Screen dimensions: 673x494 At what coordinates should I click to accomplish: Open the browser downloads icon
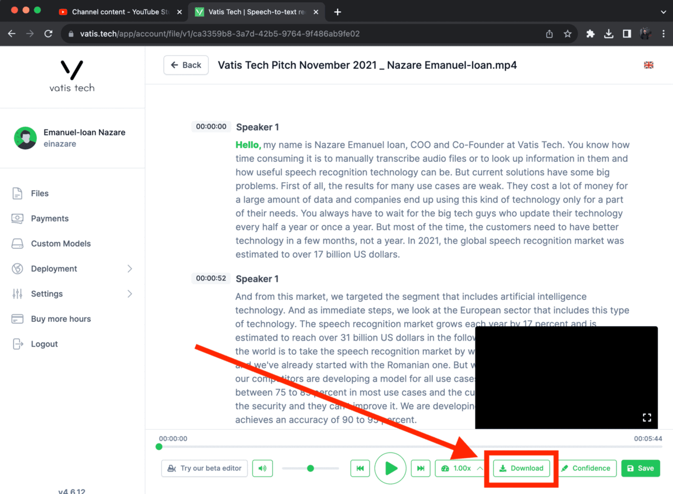click(x=609, y=34)
